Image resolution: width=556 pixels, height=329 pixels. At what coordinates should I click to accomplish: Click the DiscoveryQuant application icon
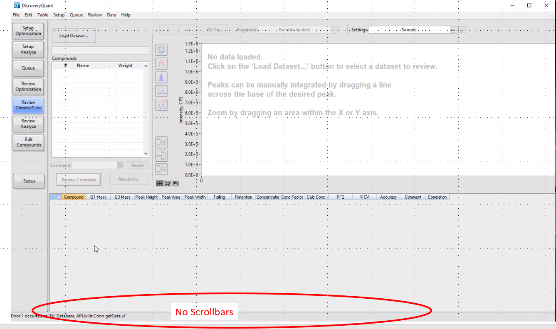17,5
